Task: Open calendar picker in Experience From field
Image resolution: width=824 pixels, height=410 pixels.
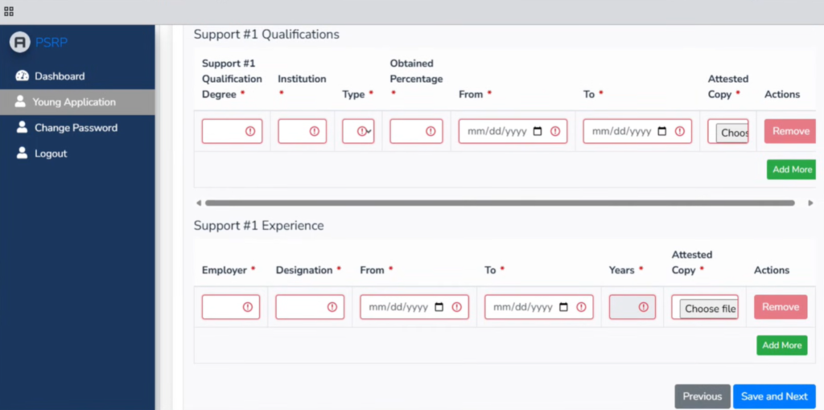Action: point(439,307)
